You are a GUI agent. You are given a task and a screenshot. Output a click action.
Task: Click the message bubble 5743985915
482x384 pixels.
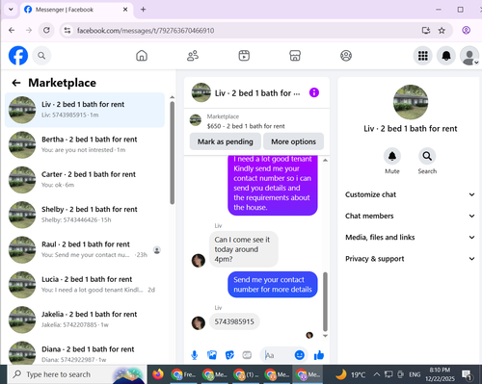234,321
